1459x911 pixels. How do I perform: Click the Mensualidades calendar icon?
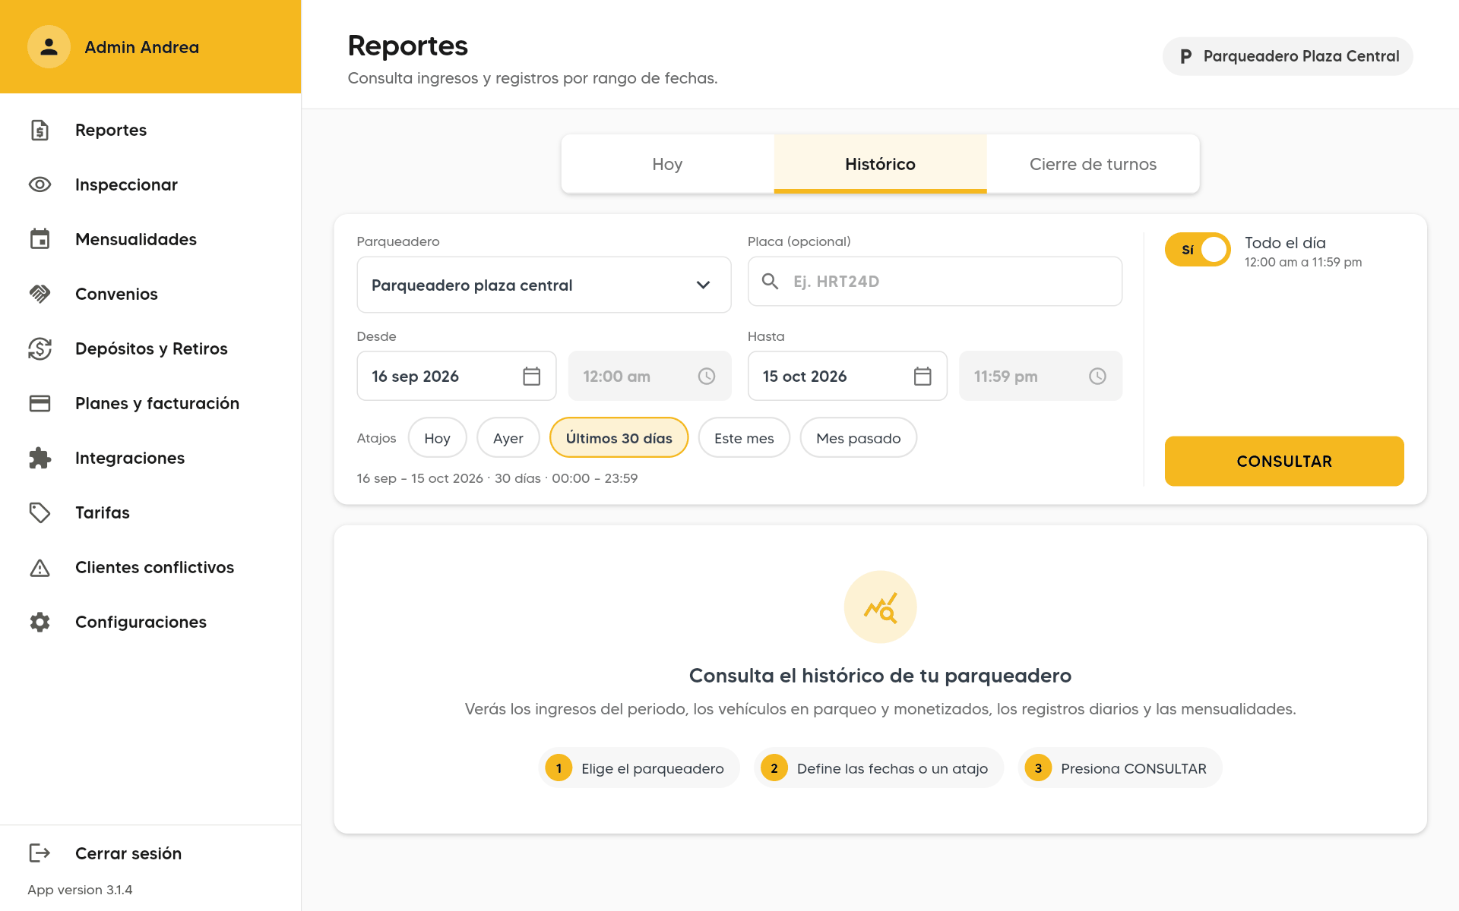point(40,239)
